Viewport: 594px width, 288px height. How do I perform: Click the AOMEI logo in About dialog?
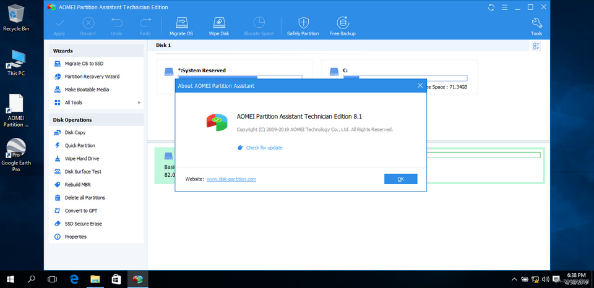tap(217, 122)
